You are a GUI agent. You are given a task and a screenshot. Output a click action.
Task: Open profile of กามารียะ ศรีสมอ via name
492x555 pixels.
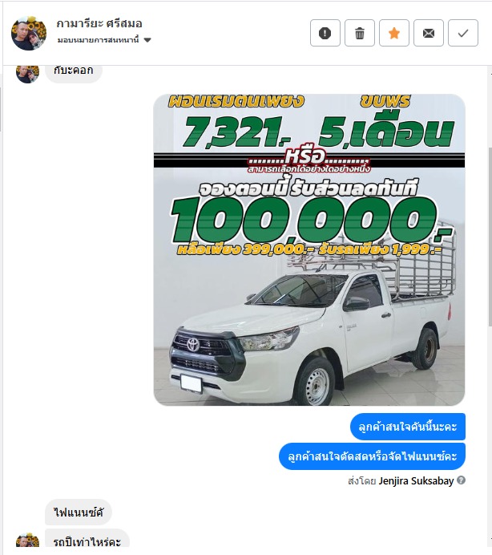click(99, 23)
